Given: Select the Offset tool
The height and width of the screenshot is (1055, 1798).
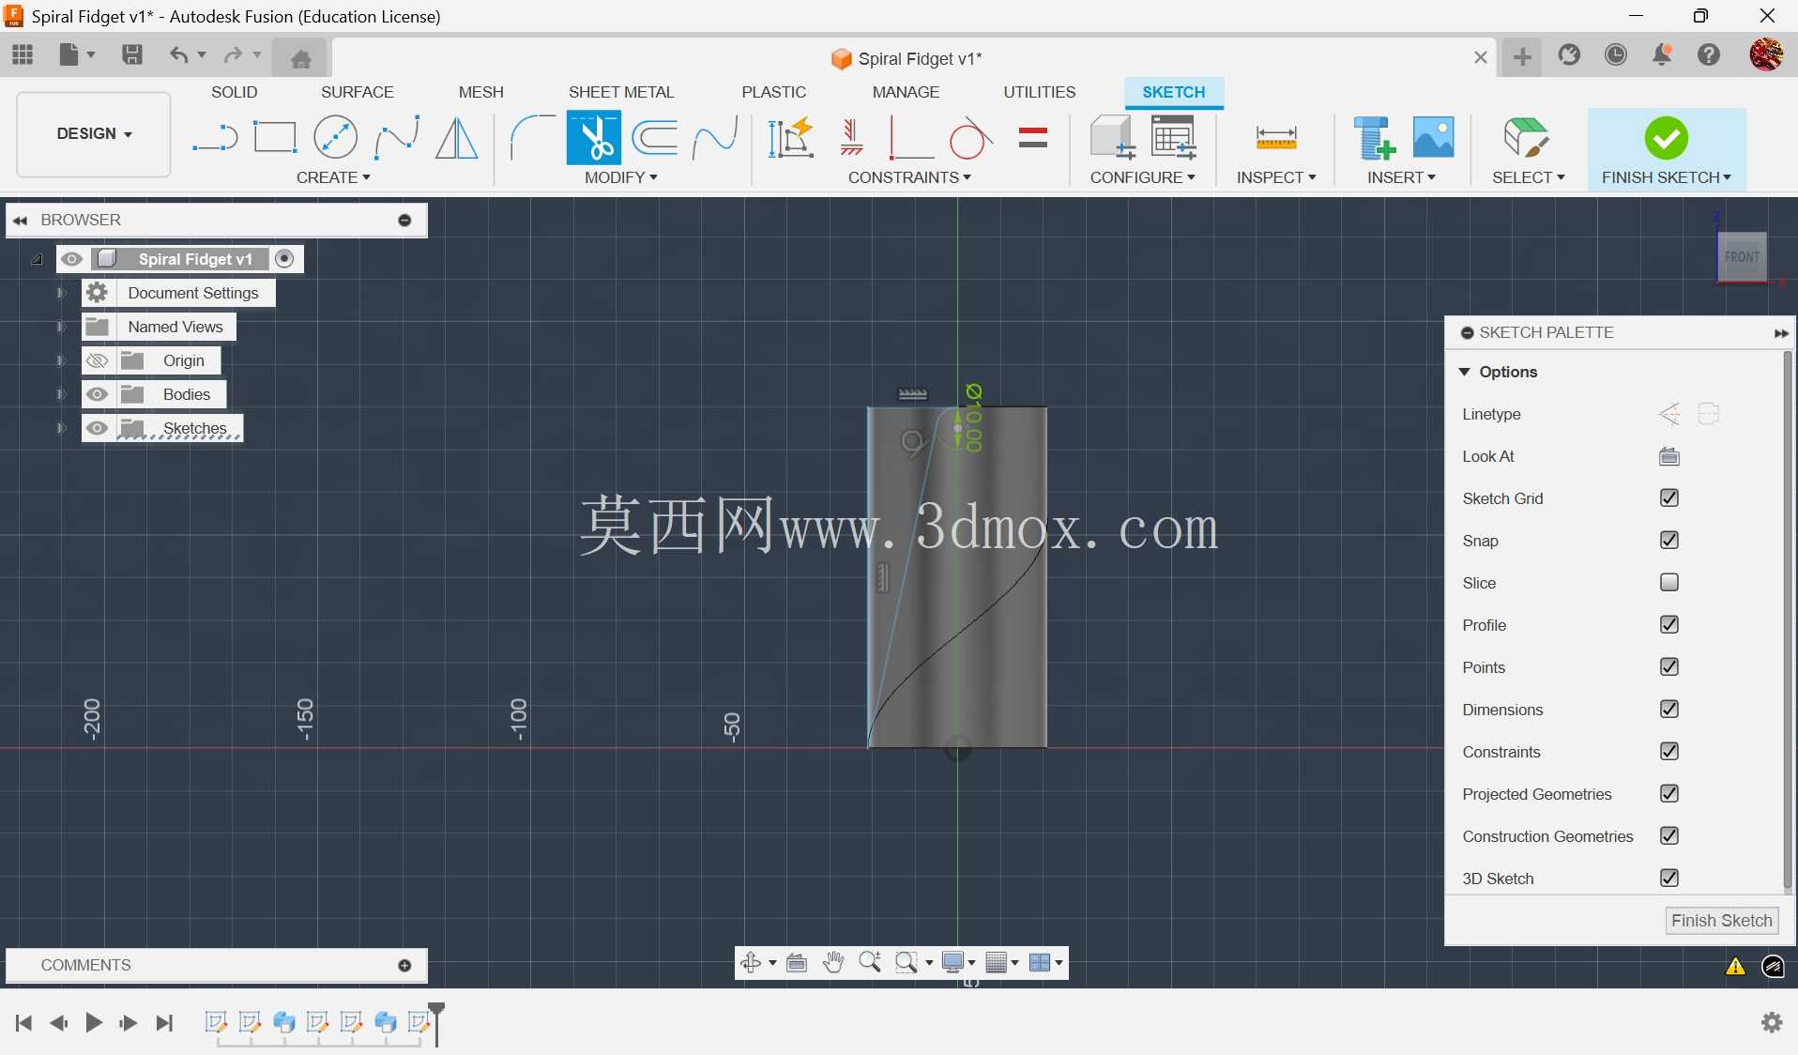Looking at the screenshot, I should pos(655,138).
